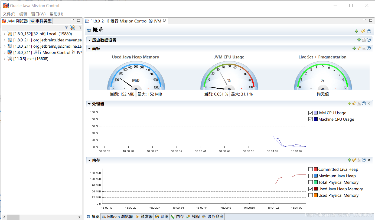Click the new JVM connection icon
Viewport: 375px width, 220px height.
tap(72, 28)
